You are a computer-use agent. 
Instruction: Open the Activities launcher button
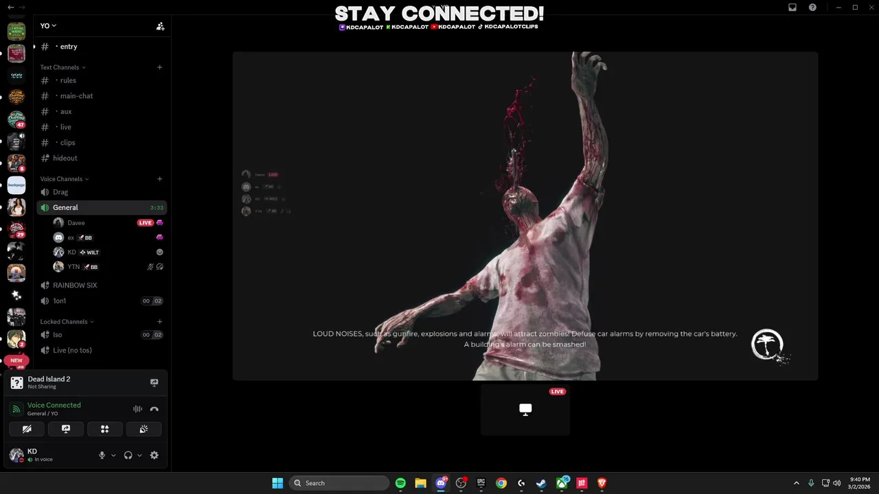click(x=105, y=429)
